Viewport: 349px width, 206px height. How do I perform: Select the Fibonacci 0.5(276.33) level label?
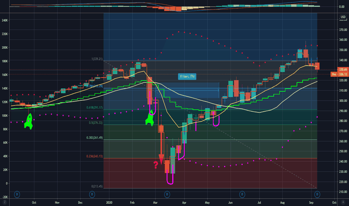[96, 123]
